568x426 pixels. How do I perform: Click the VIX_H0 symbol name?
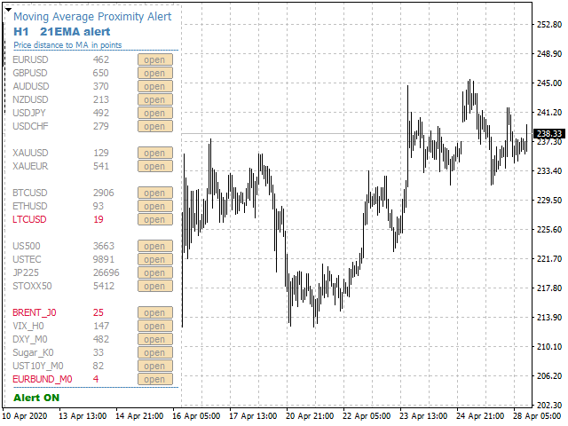(28, 326)
